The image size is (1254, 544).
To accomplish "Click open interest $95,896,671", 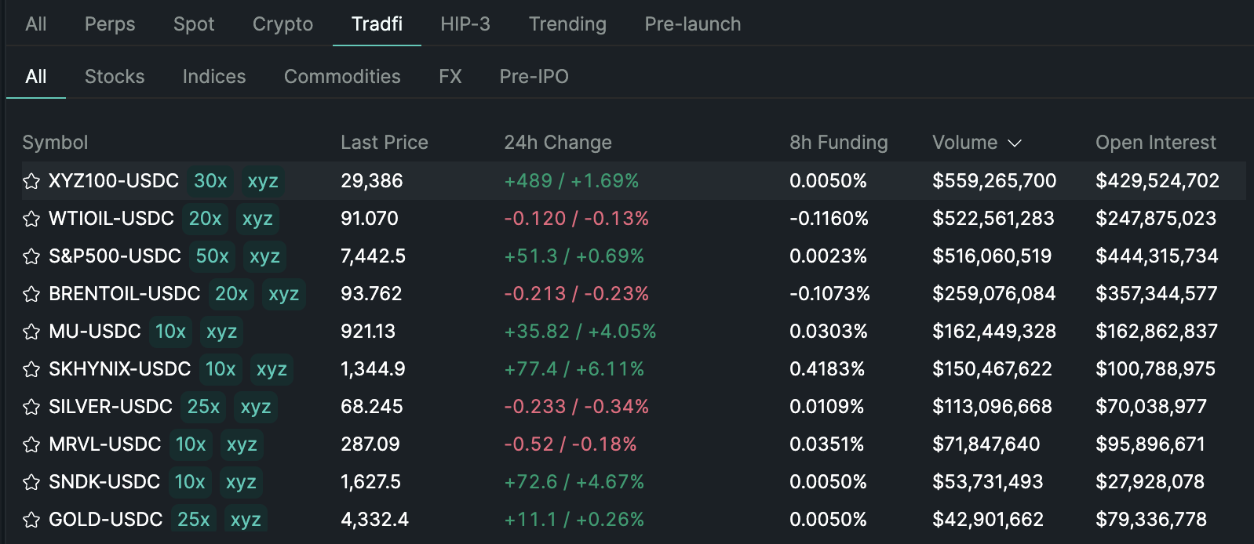I will (x=1150, y=444).
